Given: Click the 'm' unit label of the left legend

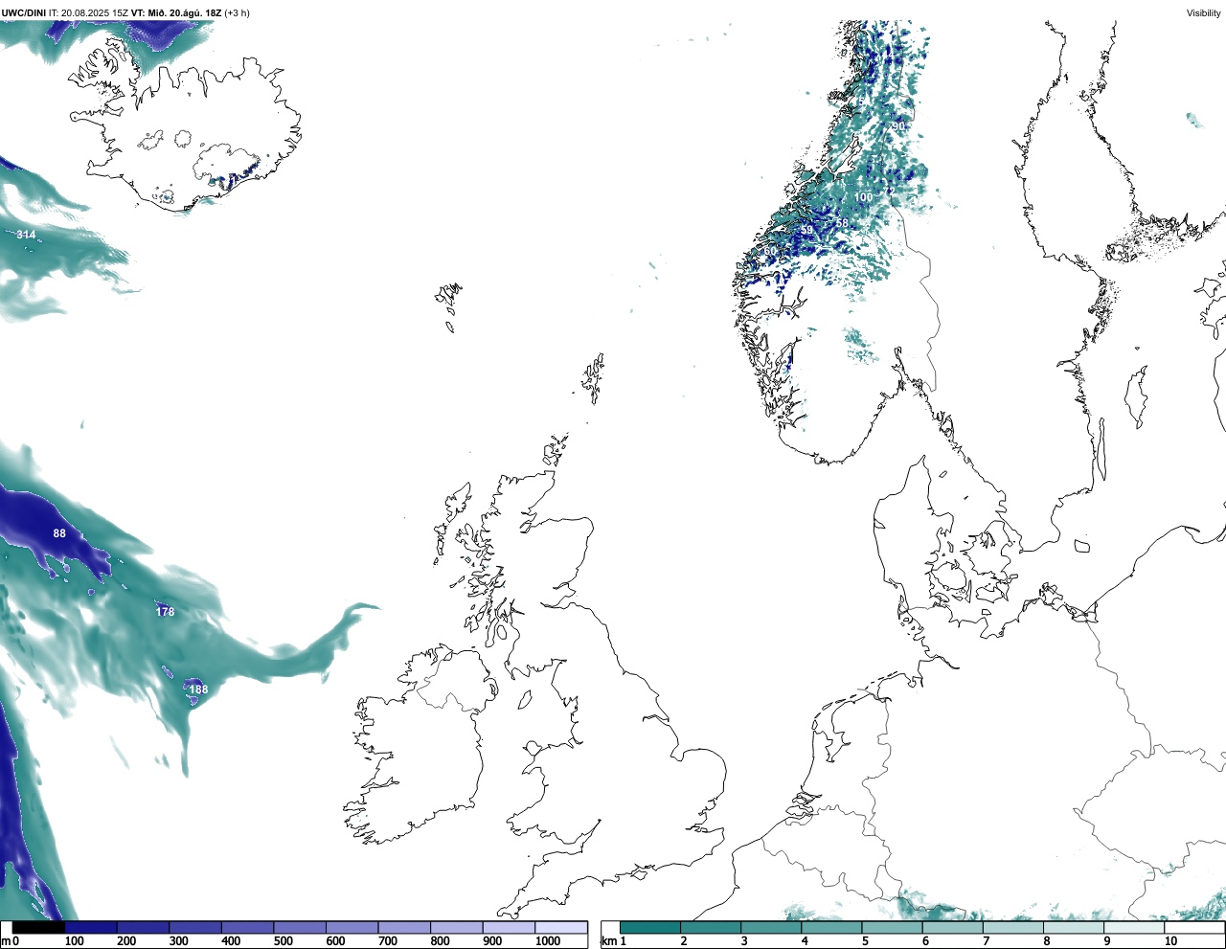Looking at the screenshot, I should 5,941.
